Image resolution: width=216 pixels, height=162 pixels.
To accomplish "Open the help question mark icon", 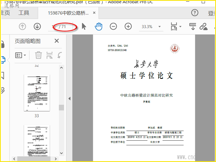I will (195, 13).
